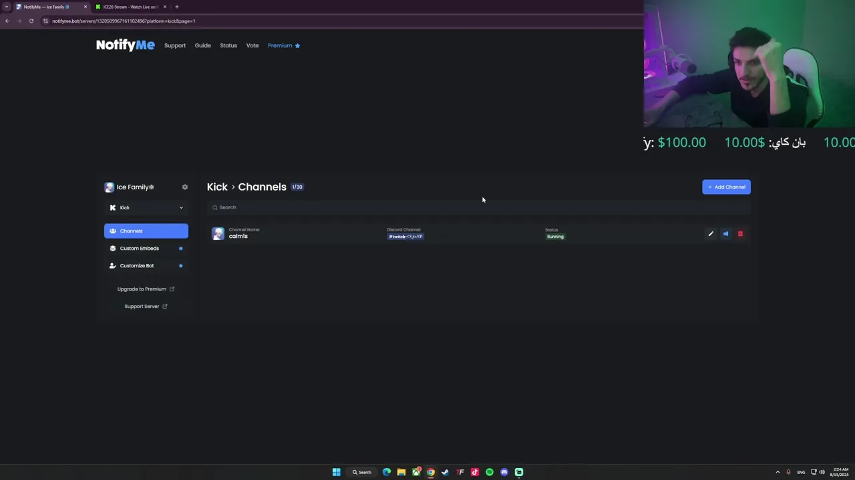Click the Ice Family server name

click(136, 187)
